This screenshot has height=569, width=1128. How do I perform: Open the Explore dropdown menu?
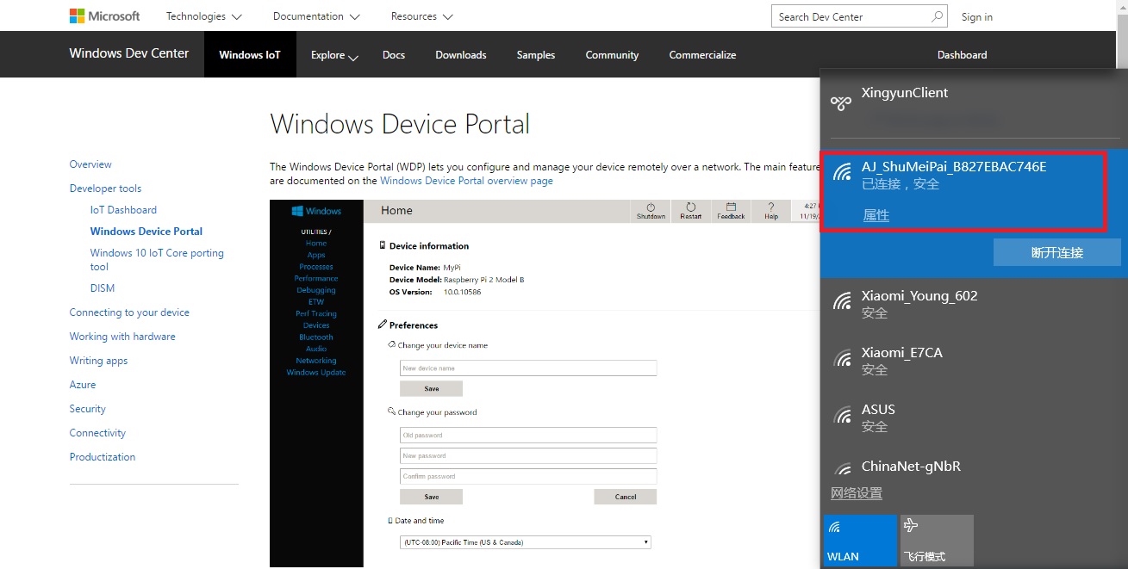point(334,55)
